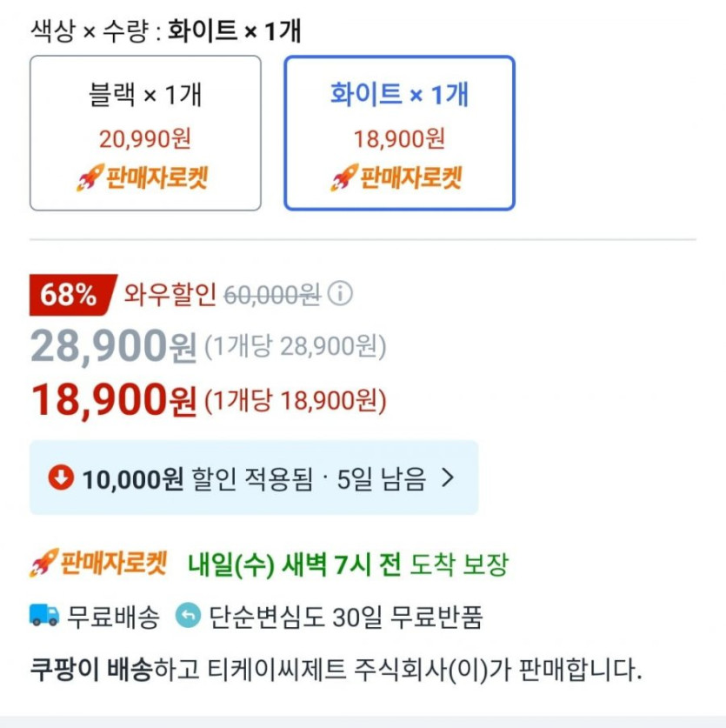726x728 pixels.
Task: Click the 와우할인 label
Action: pos(170,295)
